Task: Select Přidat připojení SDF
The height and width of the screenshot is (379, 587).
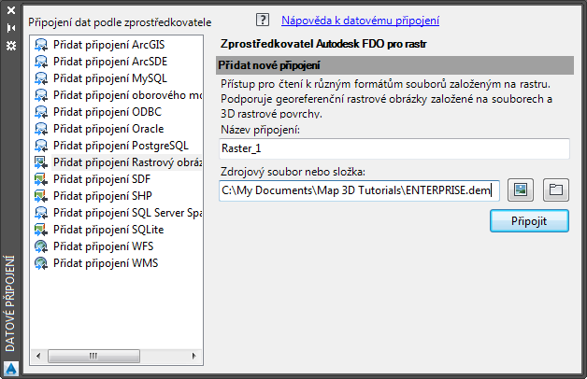Action: (102, 179)
